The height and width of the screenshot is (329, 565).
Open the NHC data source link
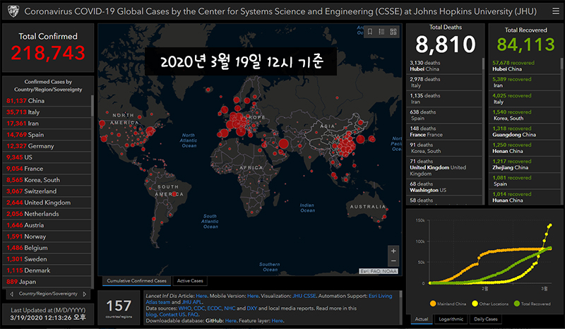tap(230, 309)
